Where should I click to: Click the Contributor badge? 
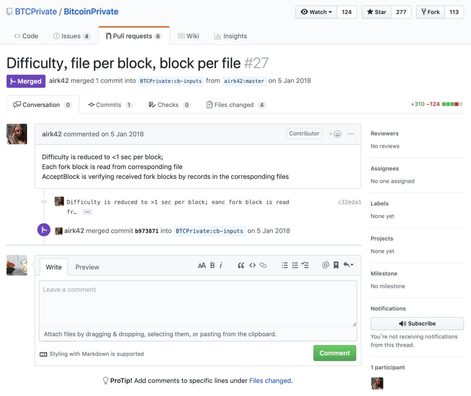click(304, 134)
